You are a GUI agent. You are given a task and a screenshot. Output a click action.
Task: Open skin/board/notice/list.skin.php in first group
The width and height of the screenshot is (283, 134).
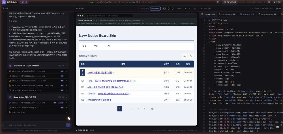(x=38, y=71)
